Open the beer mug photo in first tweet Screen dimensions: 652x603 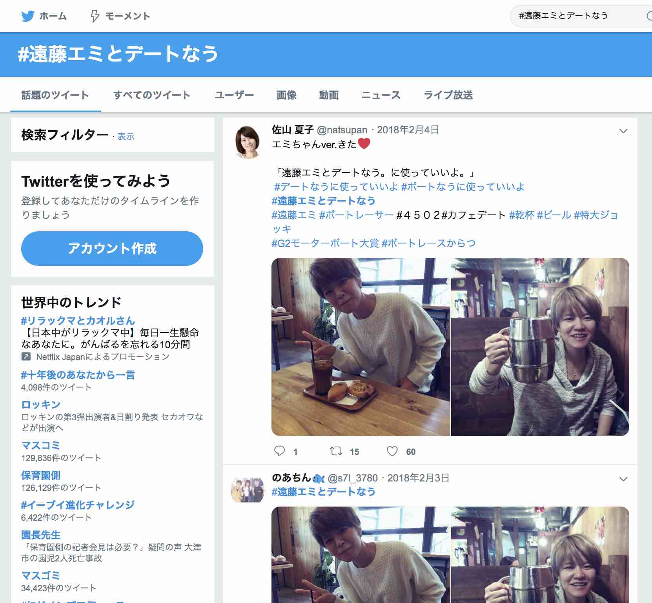pos(540,347)
